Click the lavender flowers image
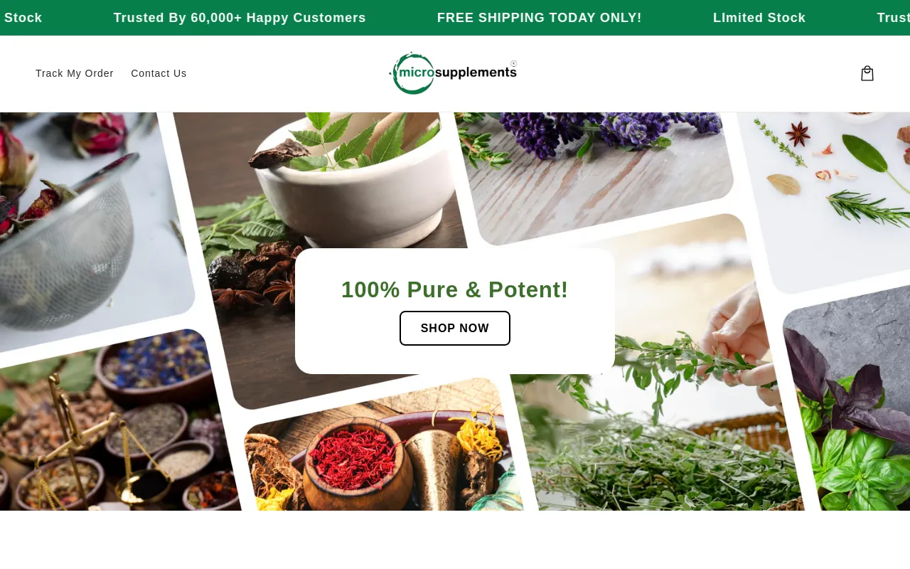The image size is (910, 569). pyautogui.click(x=594, y=171)
